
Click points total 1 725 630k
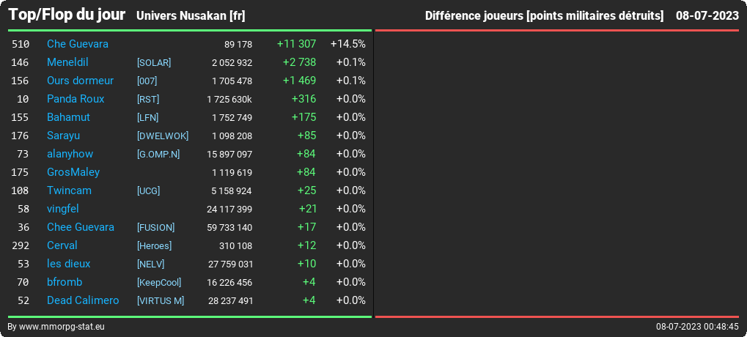pos(229,100)
